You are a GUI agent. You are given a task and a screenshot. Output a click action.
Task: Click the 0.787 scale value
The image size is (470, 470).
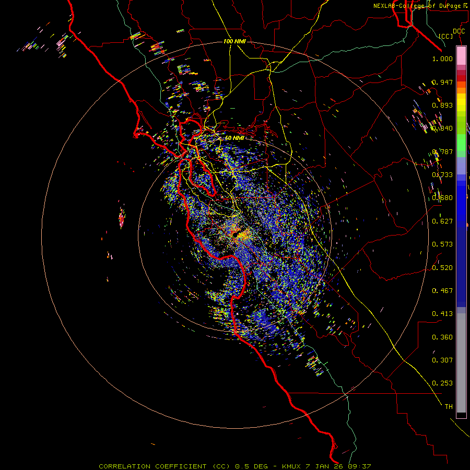coord(442,151)
